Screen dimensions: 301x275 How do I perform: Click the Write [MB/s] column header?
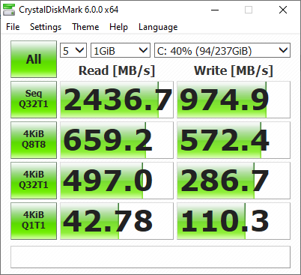click(x=234, y=70)
